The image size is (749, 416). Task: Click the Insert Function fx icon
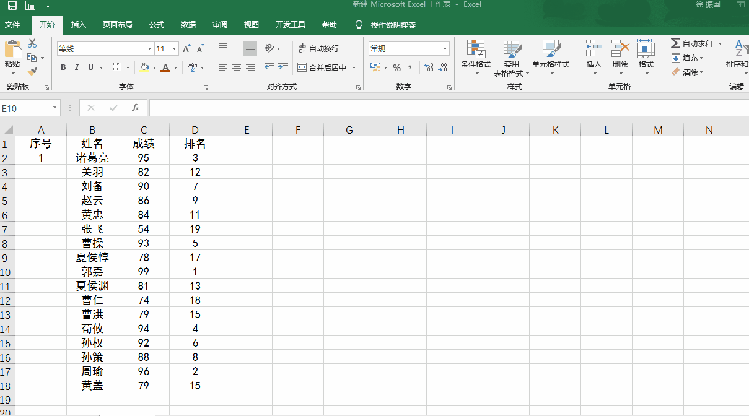[x=136, y=108]
